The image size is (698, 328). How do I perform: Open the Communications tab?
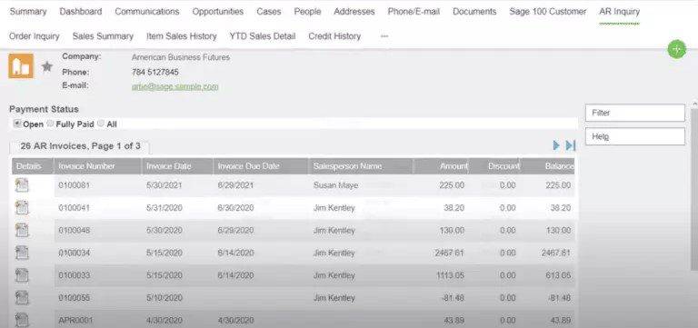(x=147, y=12)
